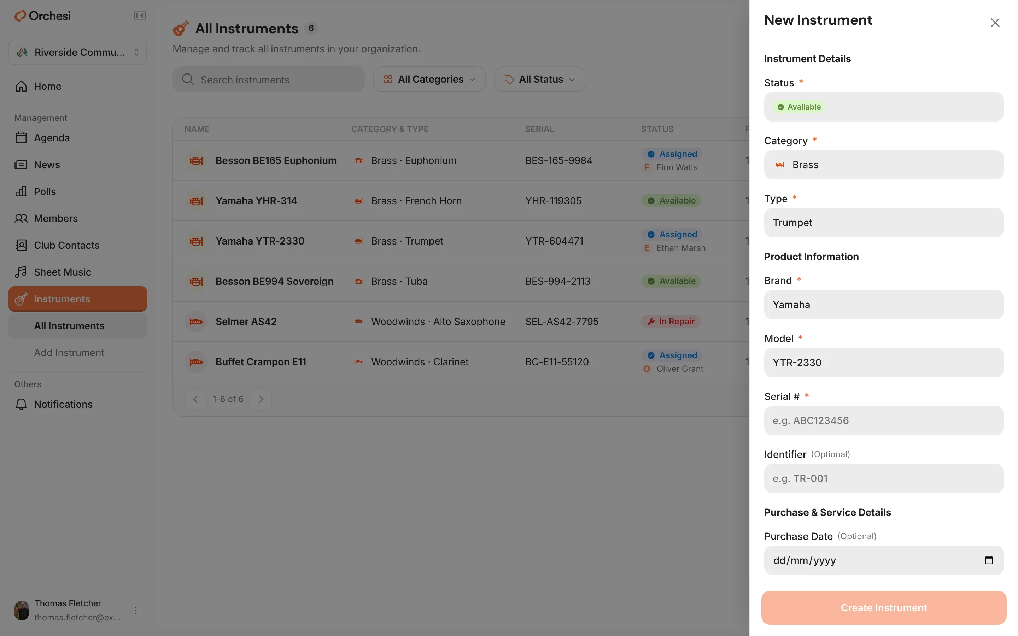Go to Members section

(78, 218)
